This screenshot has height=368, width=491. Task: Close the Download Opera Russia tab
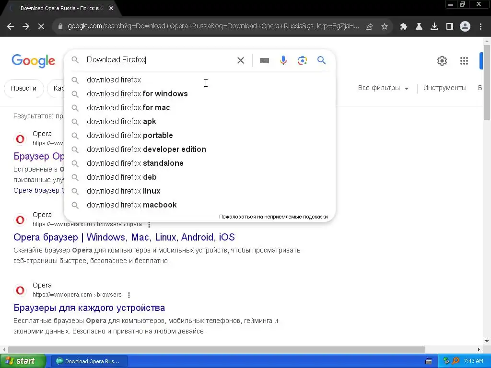(x=111, y=9)
